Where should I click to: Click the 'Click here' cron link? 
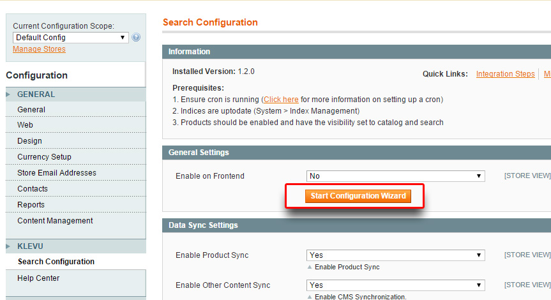pyautogui.click(x=281, y=100)
